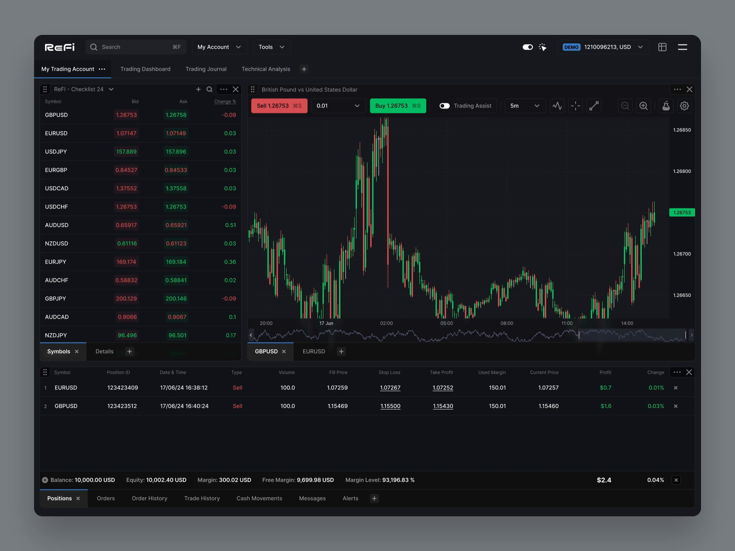Click the cursor click-effect icon in header
The height and width of the screenshot is (551, 735).
pos(543,47)
